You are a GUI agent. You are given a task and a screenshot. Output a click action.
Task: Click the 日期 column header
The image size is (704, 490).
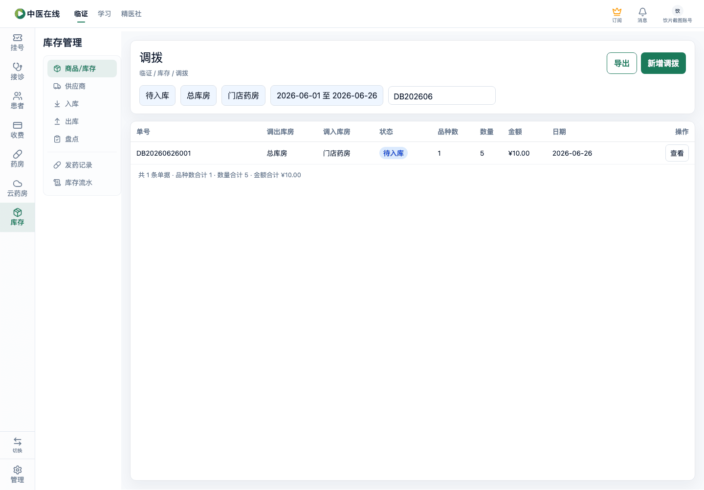559,132
